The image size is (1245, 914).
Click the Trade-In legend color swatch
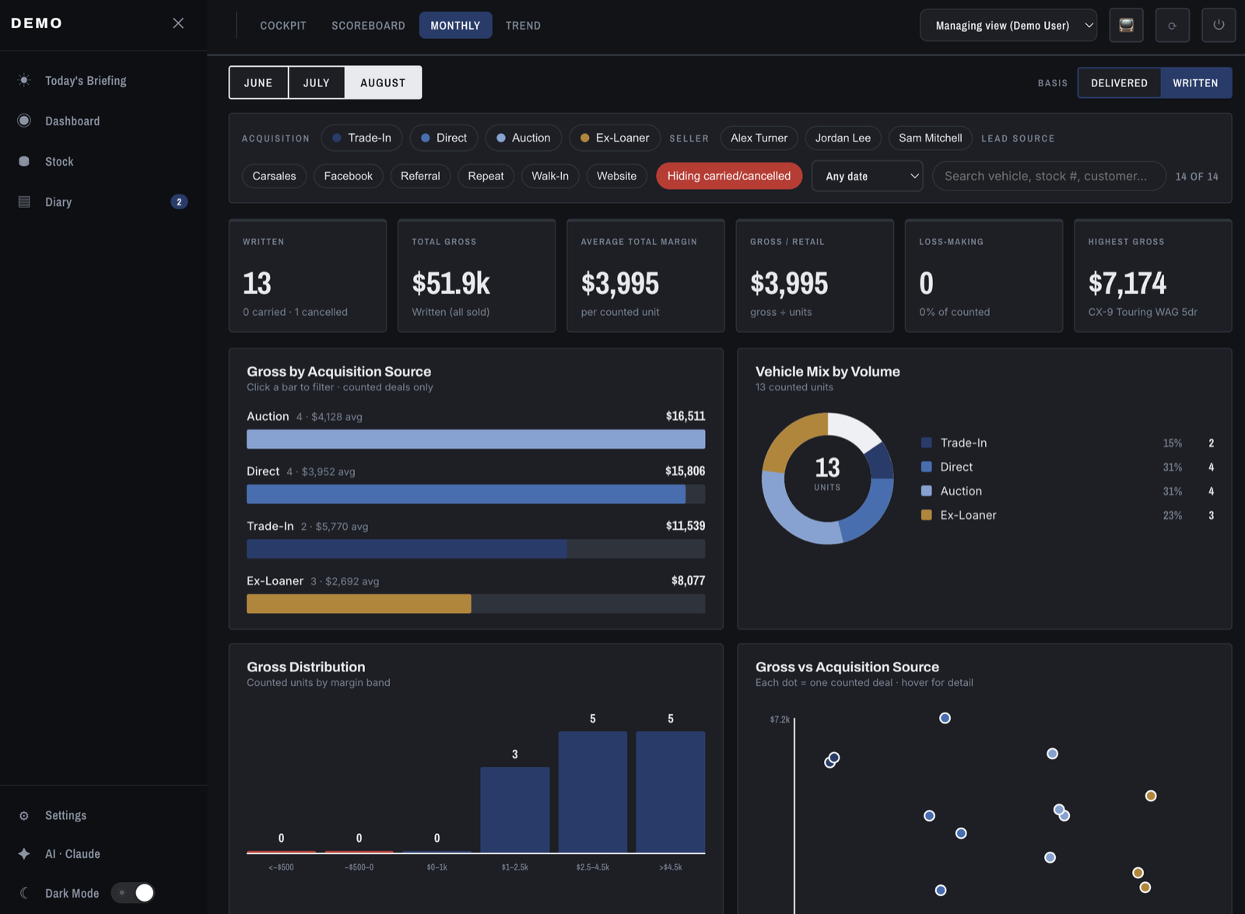[926, 443]
